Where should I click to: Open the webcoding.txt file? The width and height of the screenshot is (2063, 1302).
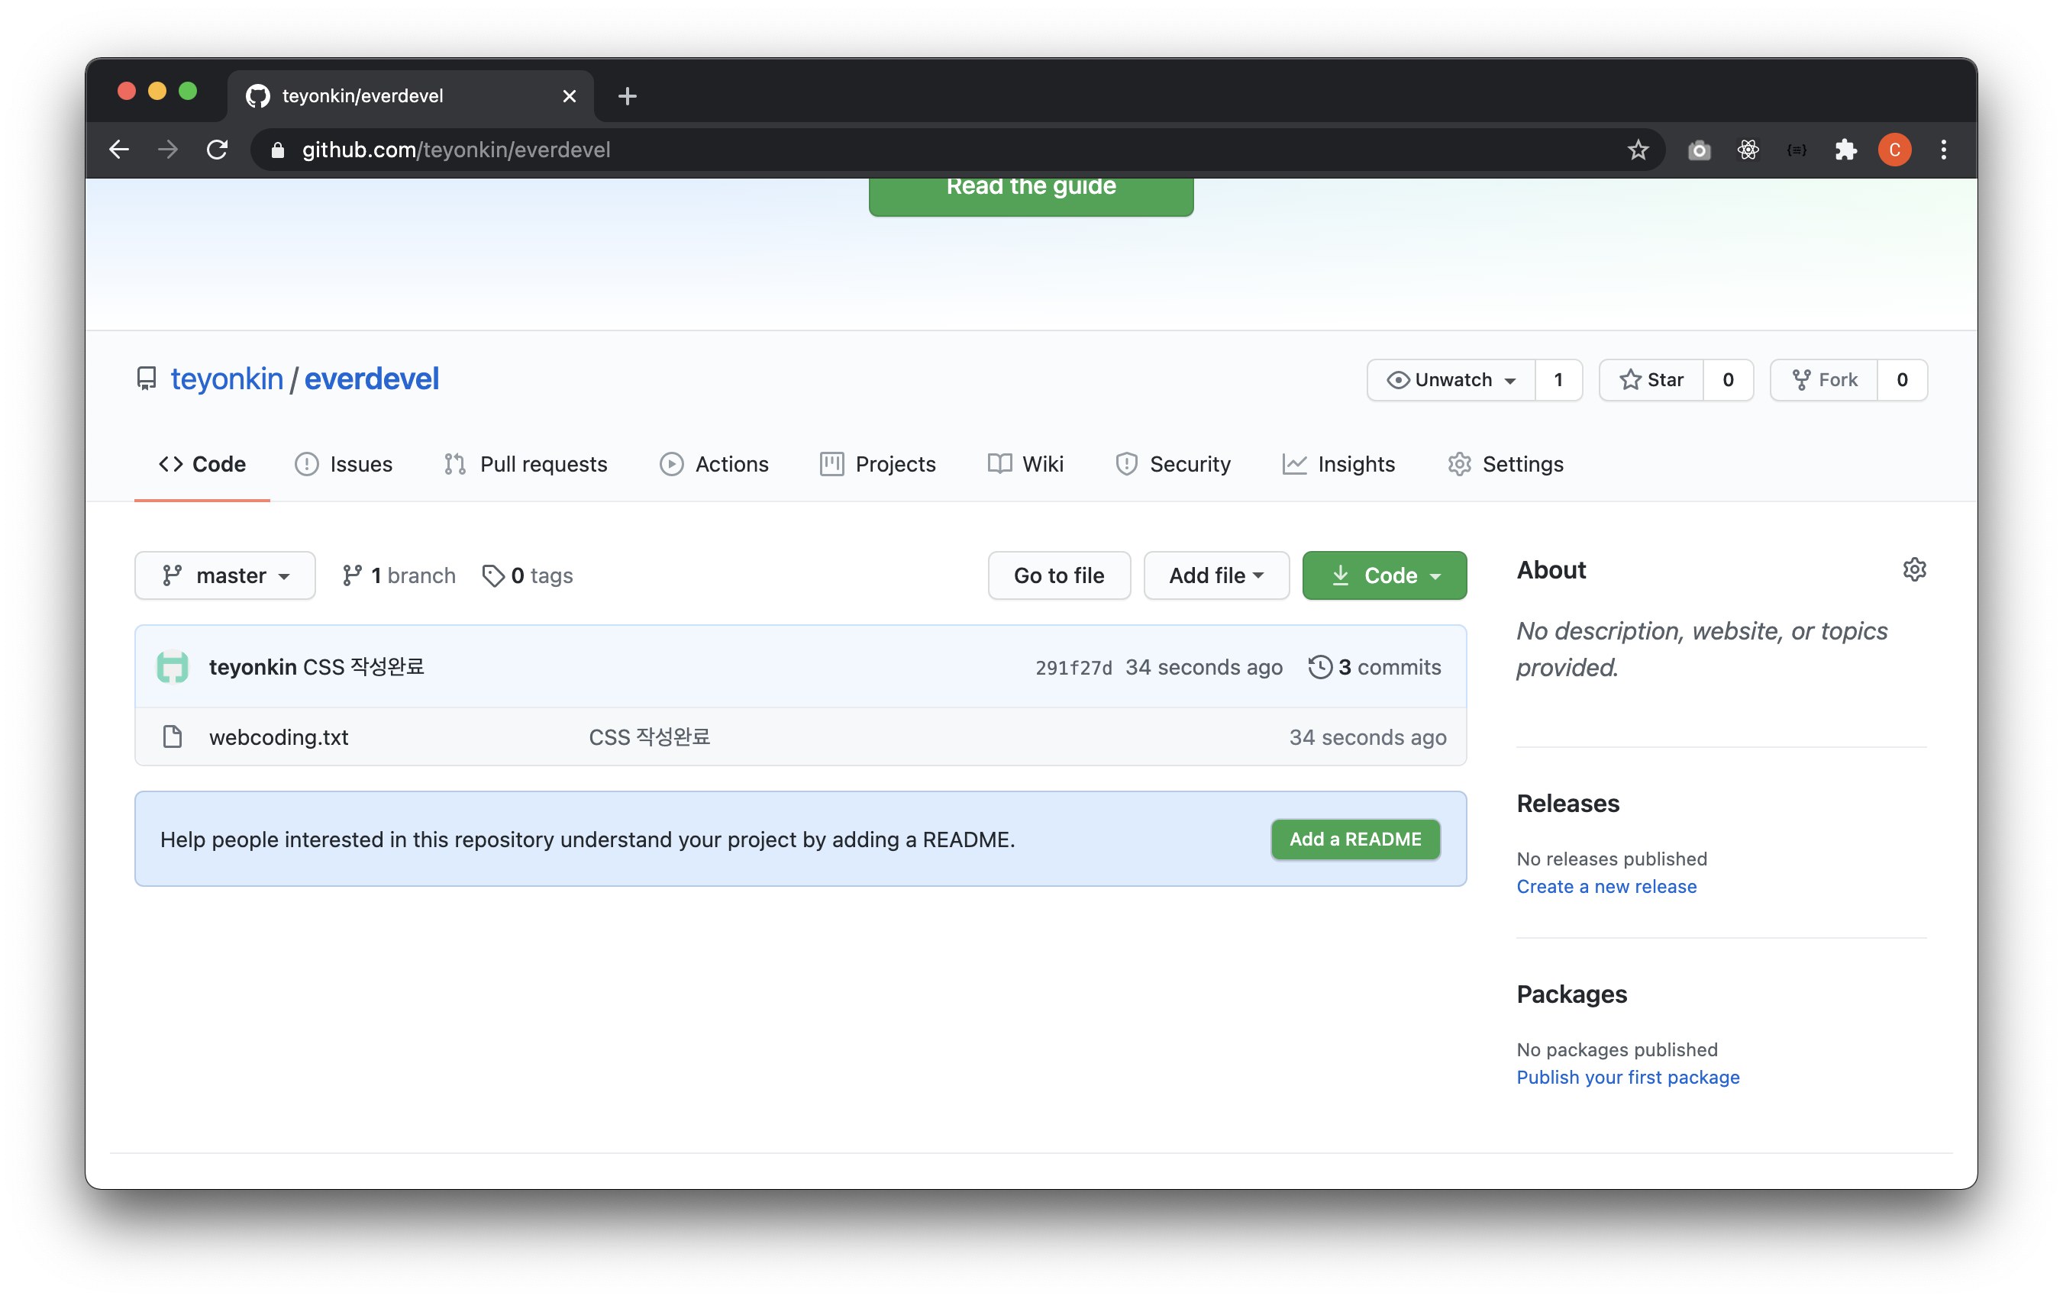tap(279, 736)
